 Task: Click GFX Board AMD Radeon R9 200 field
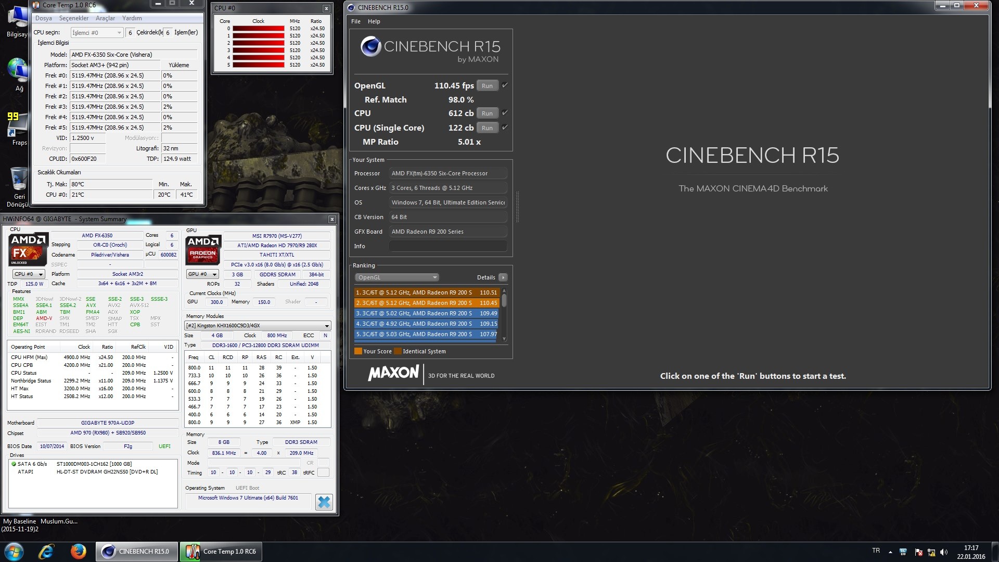[x=448, y=232]
